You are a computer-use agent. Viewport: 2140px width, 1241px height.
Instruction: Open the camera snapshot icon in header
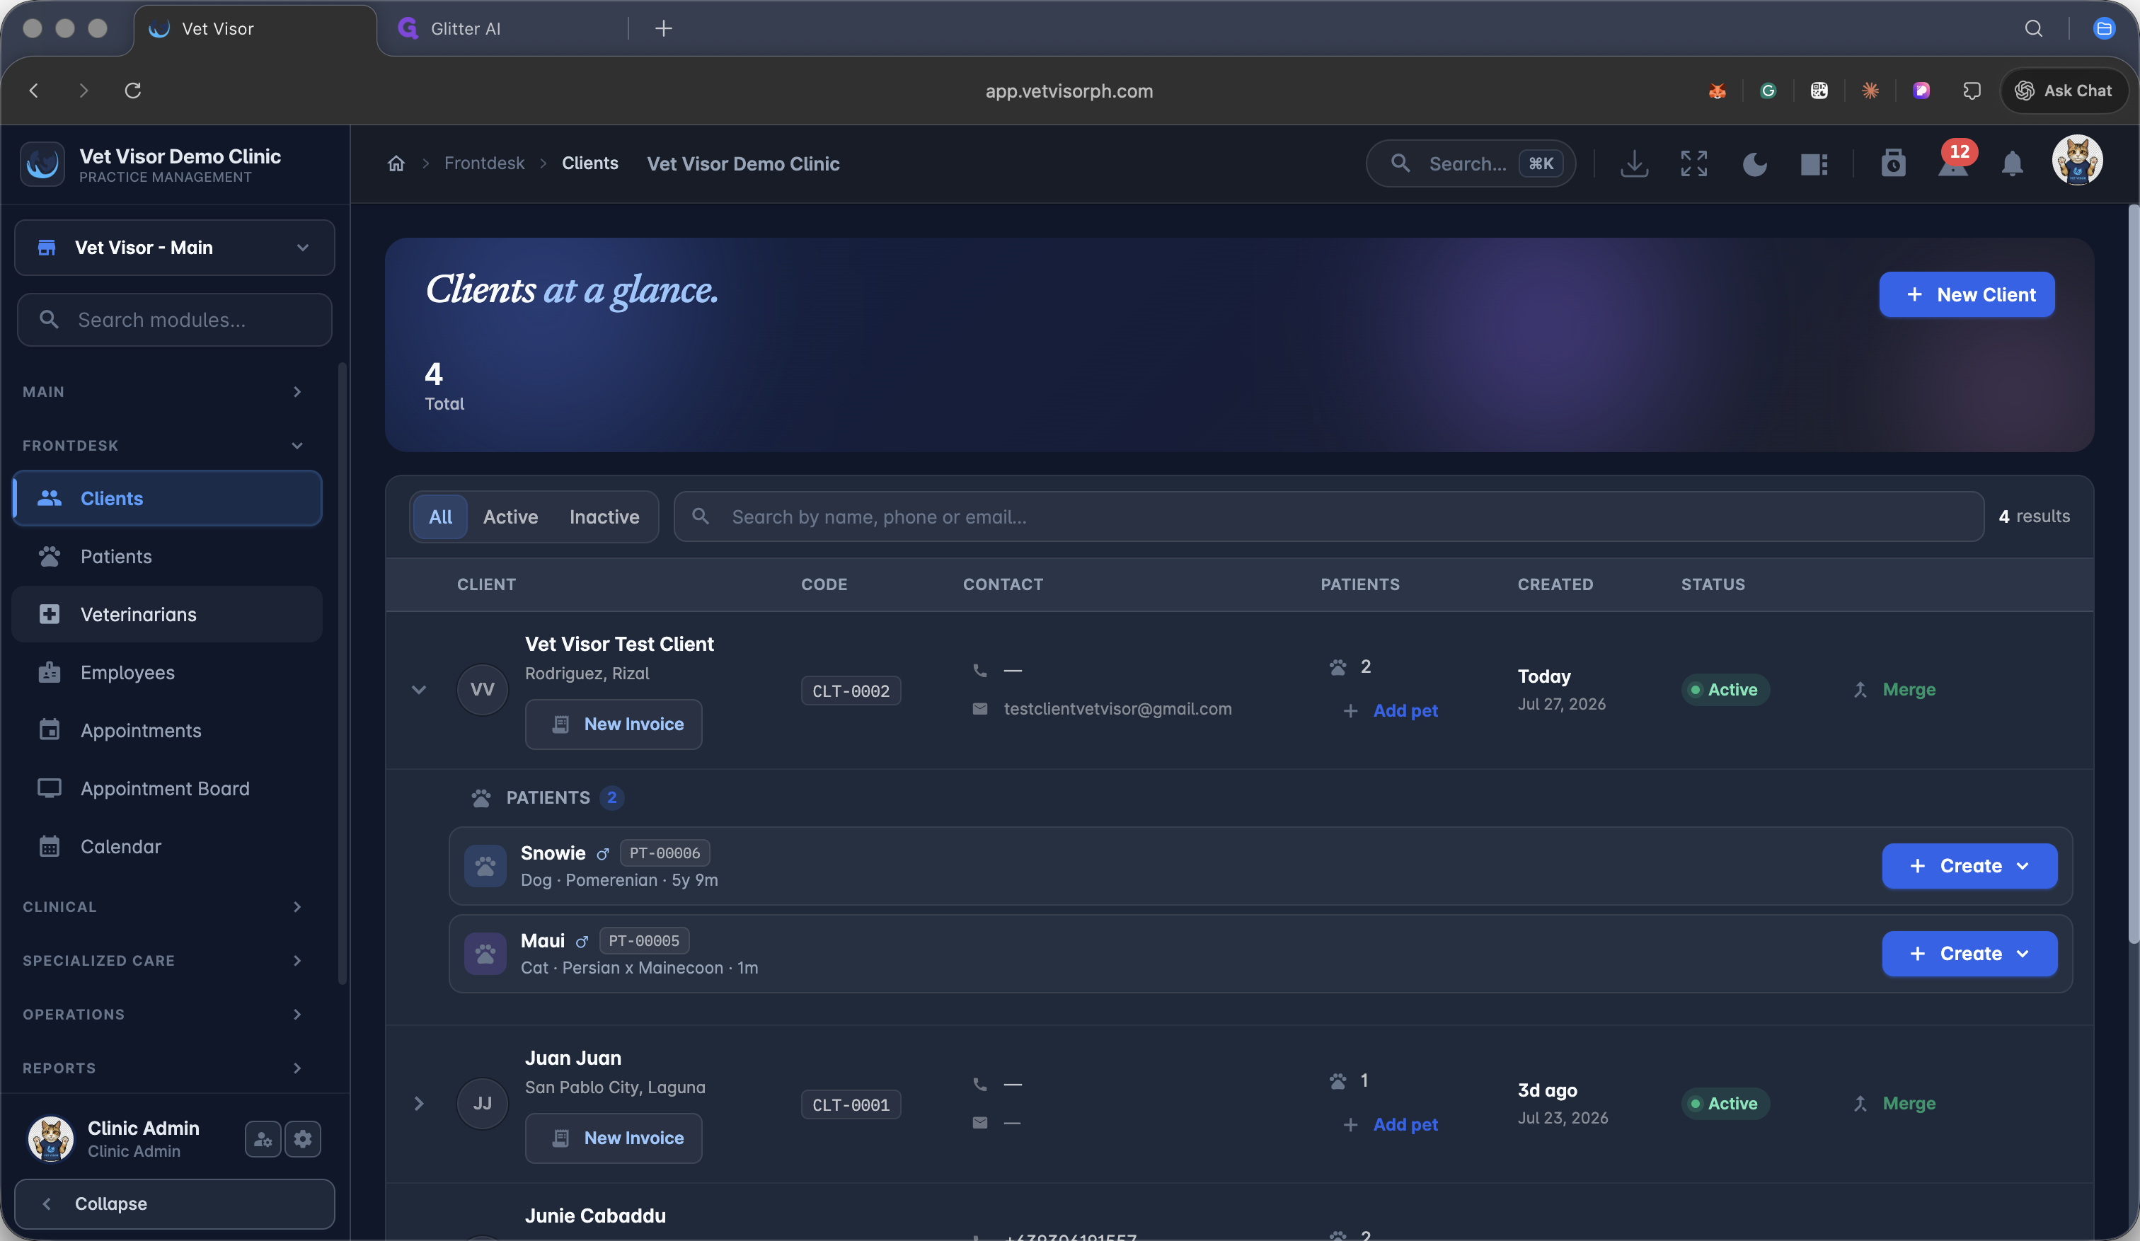[x=1893, y=163]
